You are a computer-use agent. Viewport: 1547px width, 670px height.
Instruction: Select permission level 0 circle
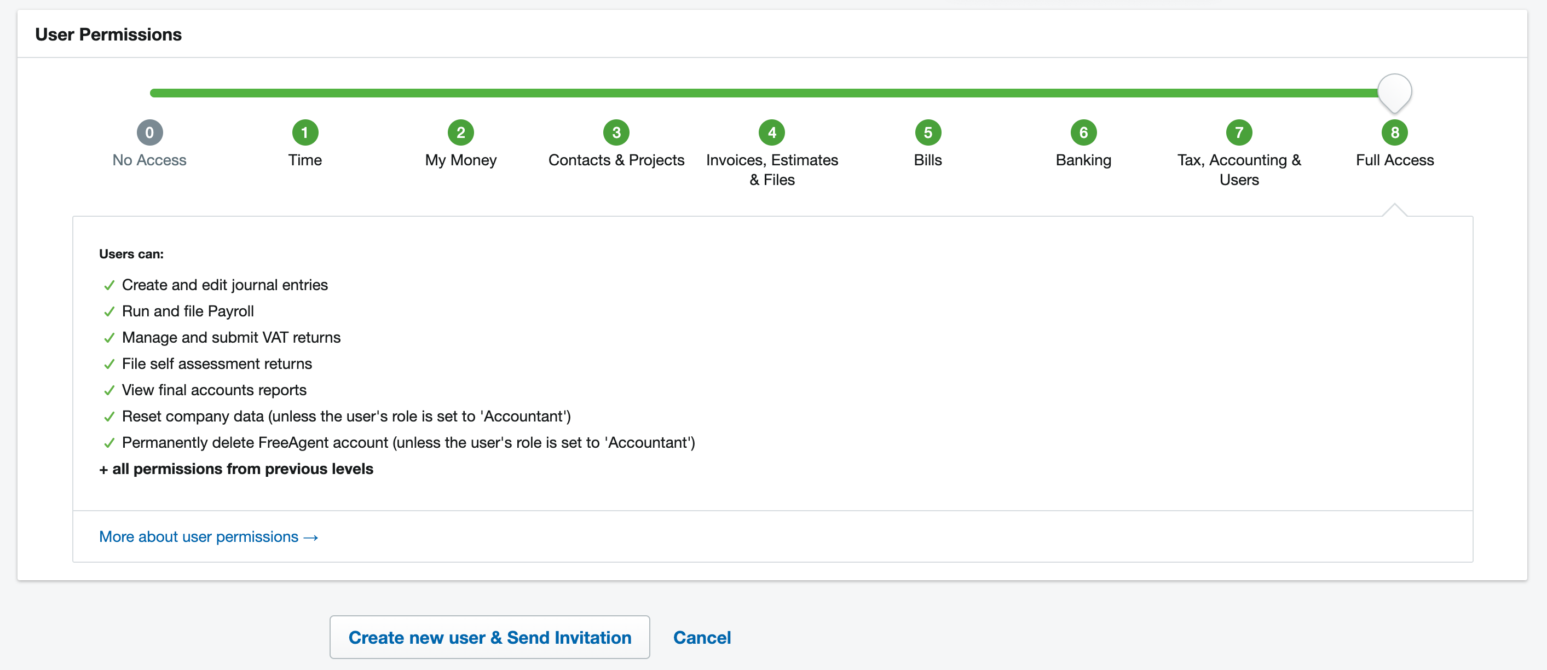point(149,132)
